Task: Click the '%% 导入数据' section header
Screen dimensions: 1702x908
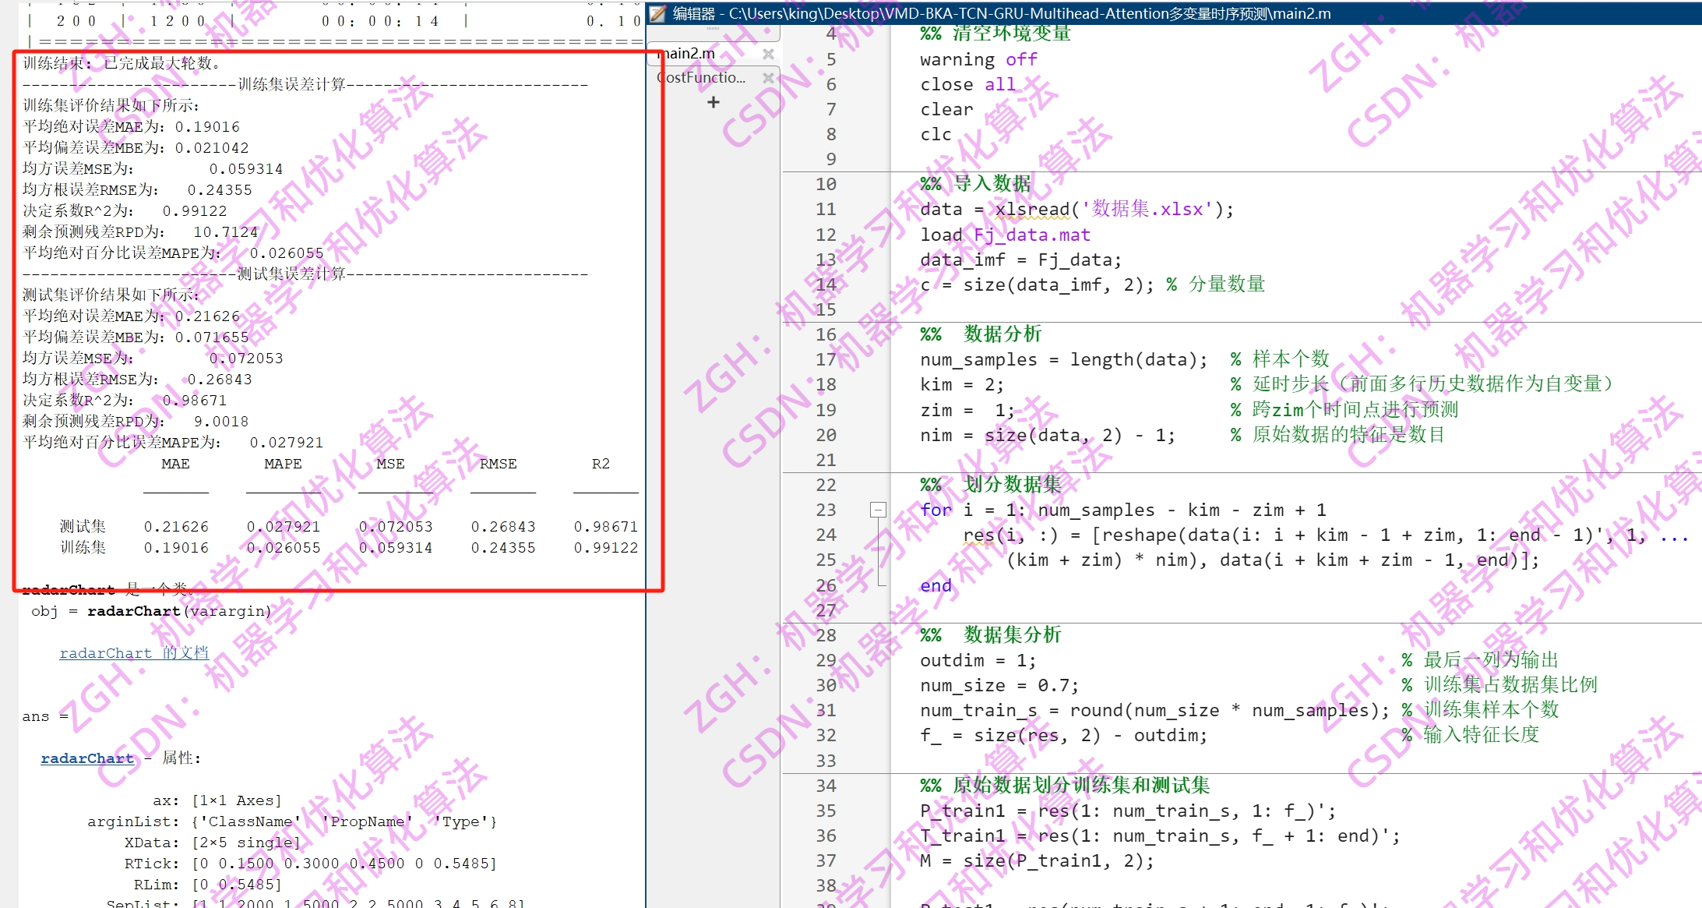Action: (975, 184)
